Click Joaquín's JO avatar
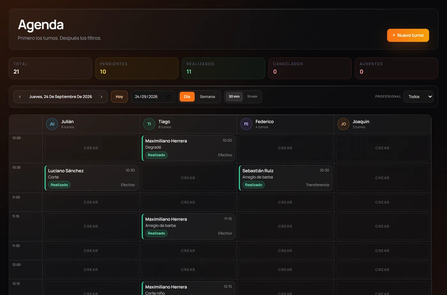Viewport: 447px width, 295px height. tap(343, 124)
